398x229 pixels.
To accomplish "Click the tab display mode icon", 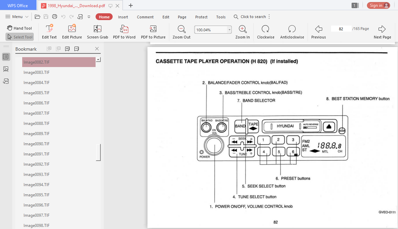I will 110,5.
